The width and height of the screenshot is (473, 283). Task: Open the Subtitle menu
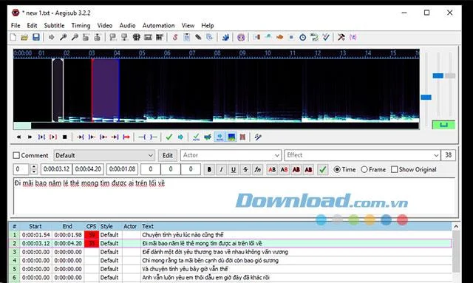54,26
